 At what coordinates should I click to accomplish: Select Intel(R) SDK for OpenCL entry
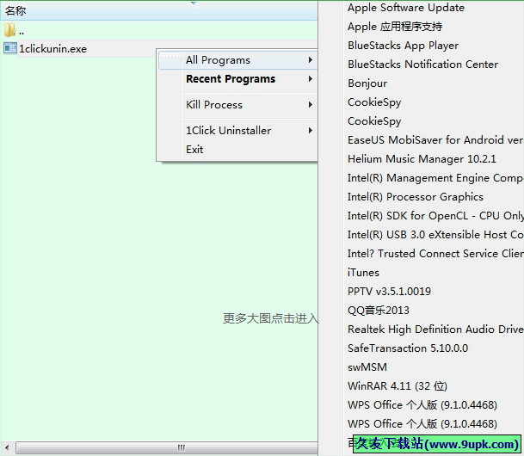pos(435,216)
